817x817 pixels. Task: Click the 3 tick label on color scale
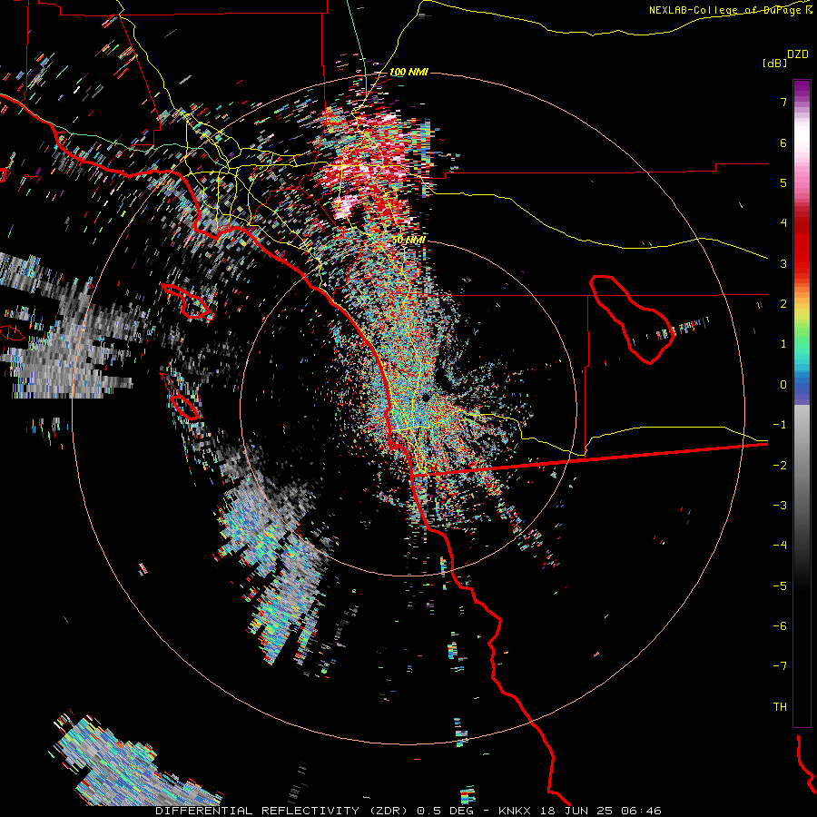[x=783, y=263]
